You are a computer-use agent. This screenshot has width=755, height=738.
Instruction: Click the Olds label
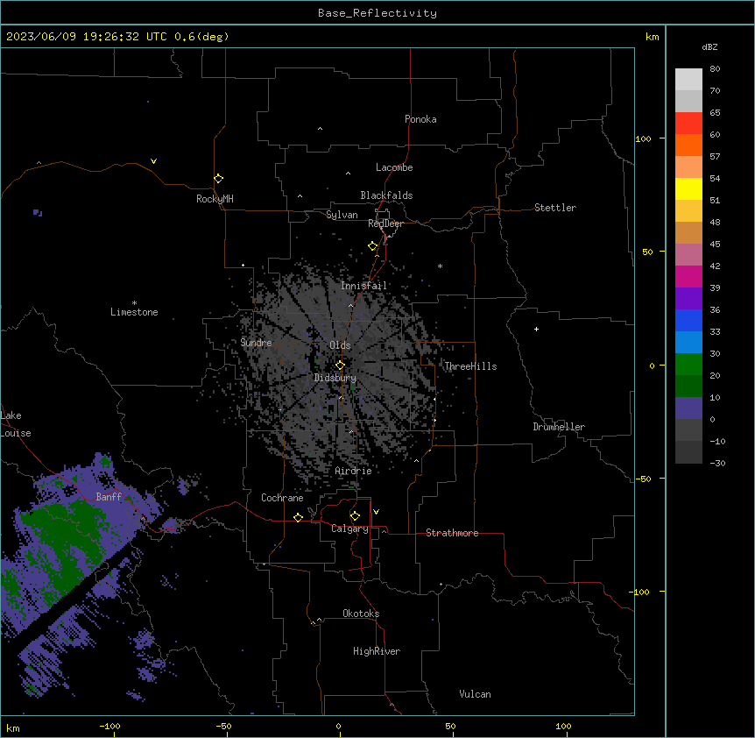pyautogui.click(x=340, y=345)
